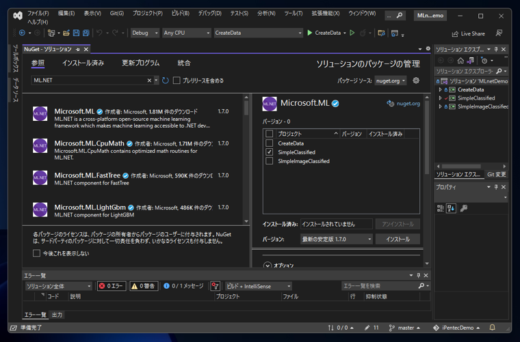Toggle プレリリースを含める checkbox

tap(177, 81)
